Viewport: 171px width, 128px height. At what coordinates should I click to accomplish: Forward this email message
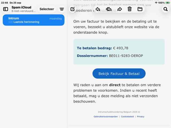[x=119, y=9]
